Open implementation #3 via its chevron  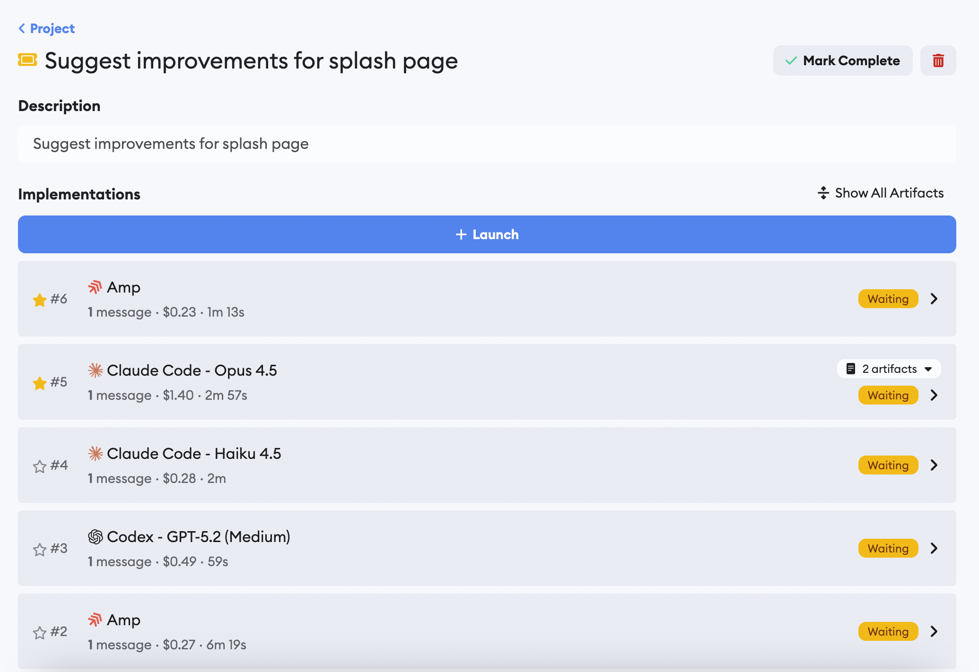coord(934,548)
